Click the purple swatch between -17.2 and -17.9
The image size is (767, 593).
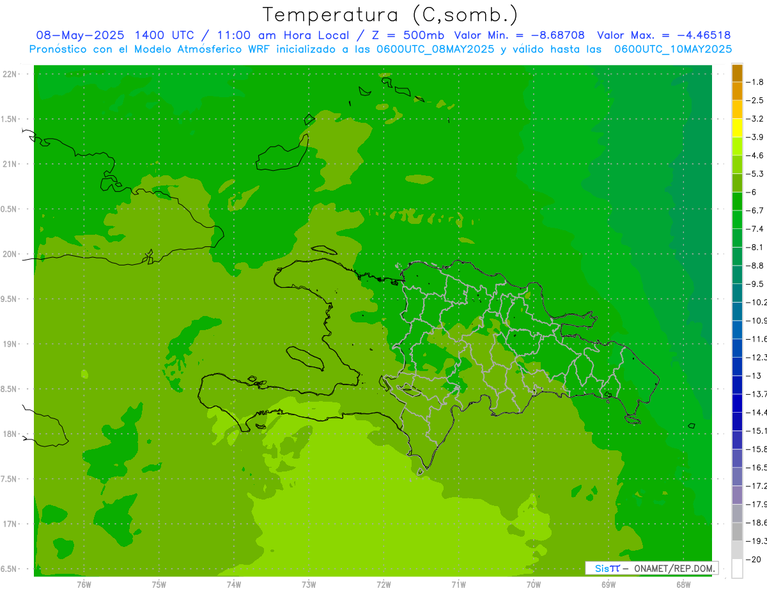point(737,494)
